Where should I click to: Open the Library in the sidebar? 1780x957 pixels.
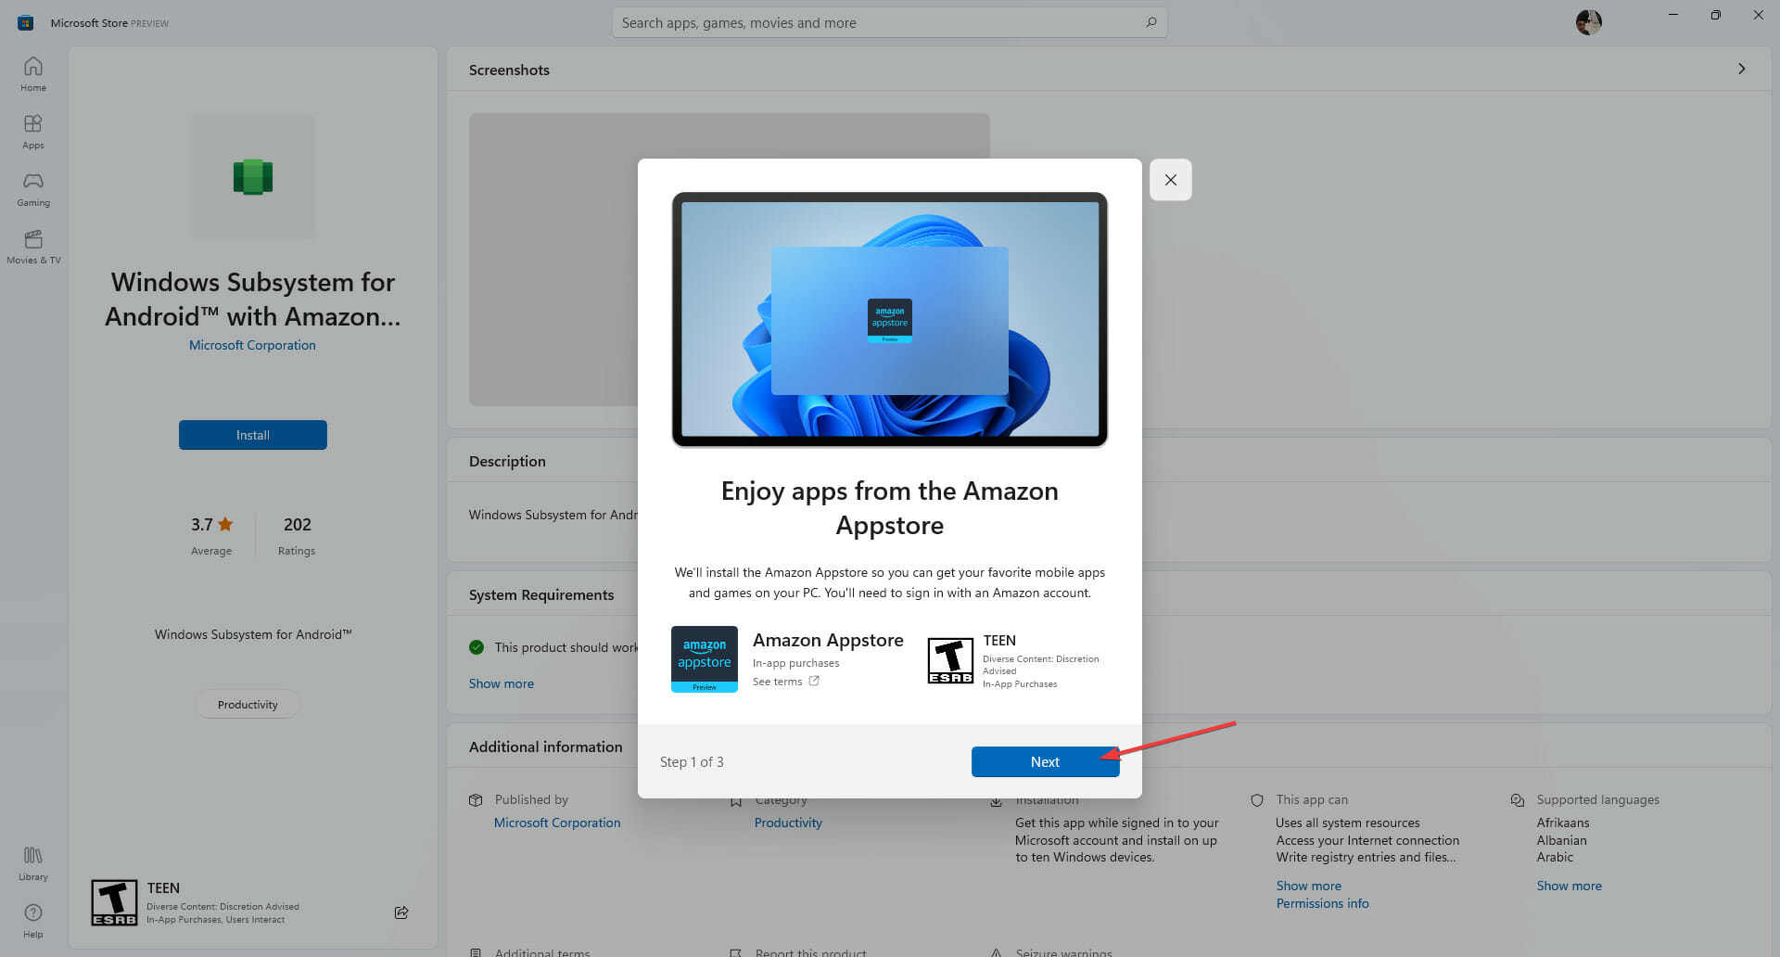pyautogui.click(x=33, y=863)
